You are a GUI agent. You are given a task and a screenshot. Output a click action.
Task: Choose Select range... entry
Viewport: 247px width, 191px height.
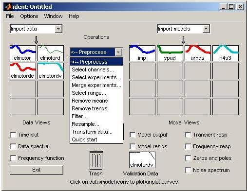96,93
